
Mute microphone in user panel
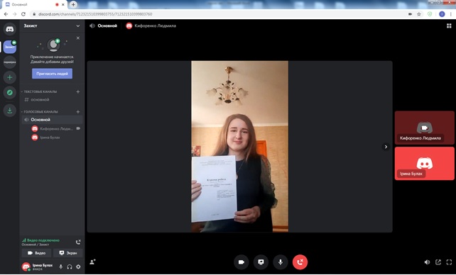61,266
